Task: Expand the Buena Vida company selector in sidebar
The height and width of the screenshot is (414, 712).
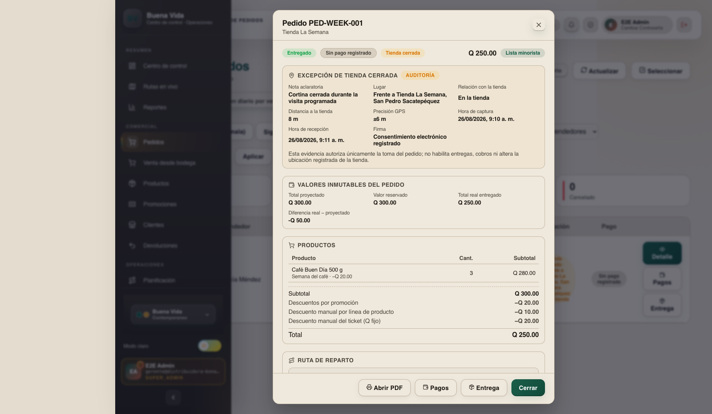Action: point(173,315)
